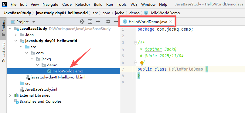Select HelloWorldDemo class in project tree
Screen dimensions: 245x113
point(63,71)
